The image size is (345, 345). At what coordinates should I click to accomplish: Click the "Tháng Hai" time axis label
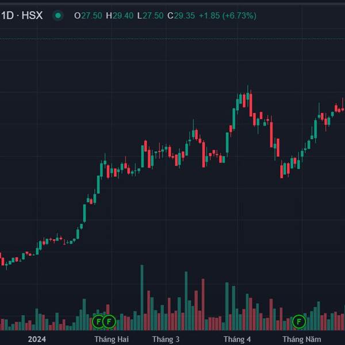112,339
